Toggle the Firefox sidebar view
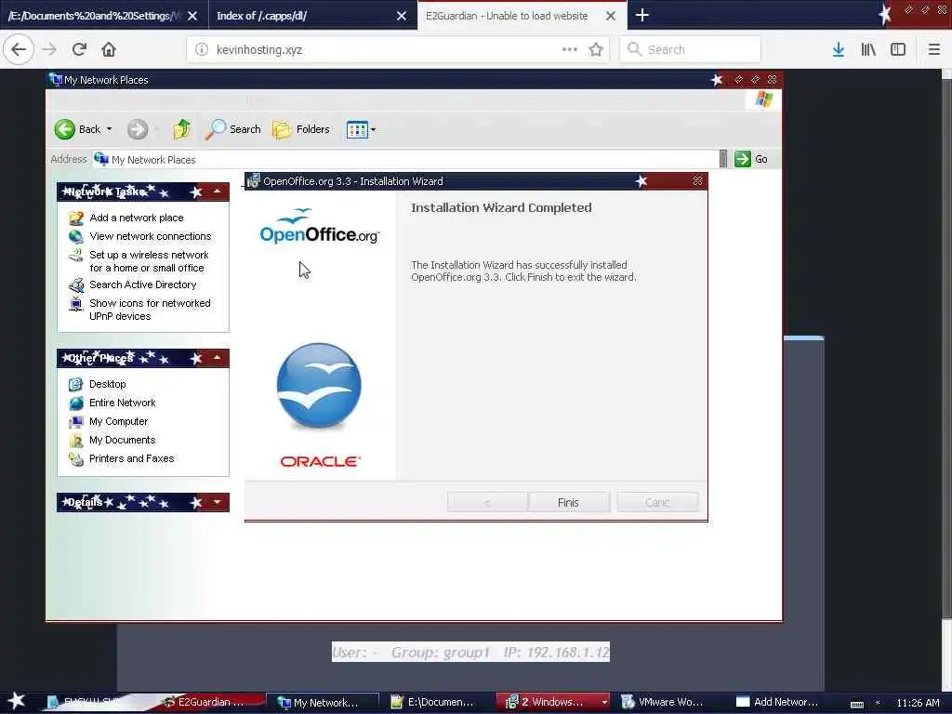This screenshot has height=714, width=952. [x=898, y=49]
